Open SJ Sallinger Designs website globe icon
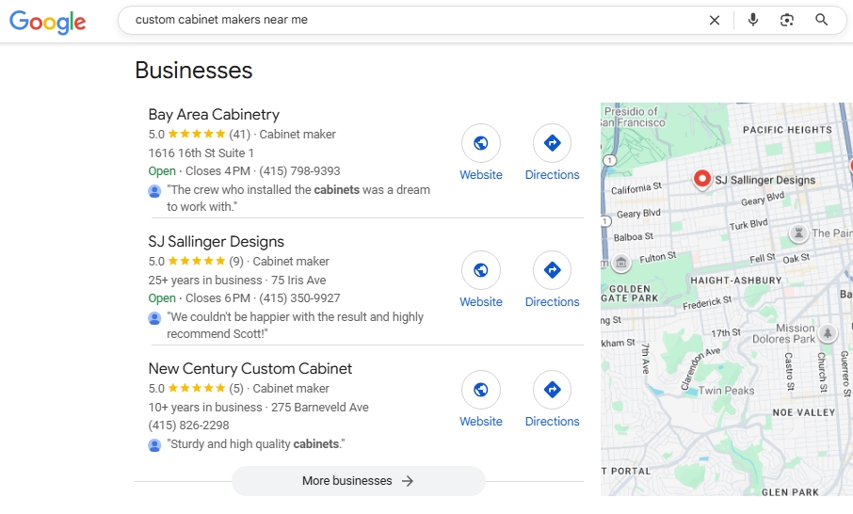The height and width of the screenshot is (514, 853). pyautogui.click(x=481, y=270)
